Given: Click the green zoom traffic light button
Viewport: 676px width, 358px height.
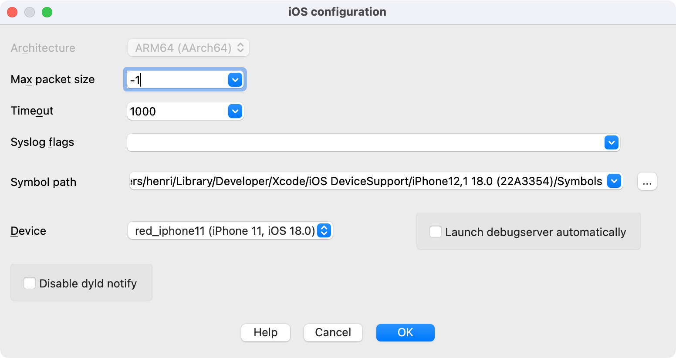Looking at the screenshot, I should click(48, 12).
